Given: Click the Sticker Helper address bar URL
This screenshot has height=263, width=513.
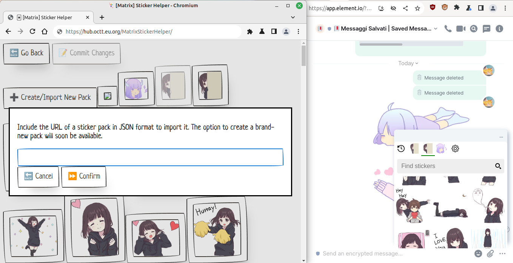Looking at the screenshot, I should coord(119,32).
